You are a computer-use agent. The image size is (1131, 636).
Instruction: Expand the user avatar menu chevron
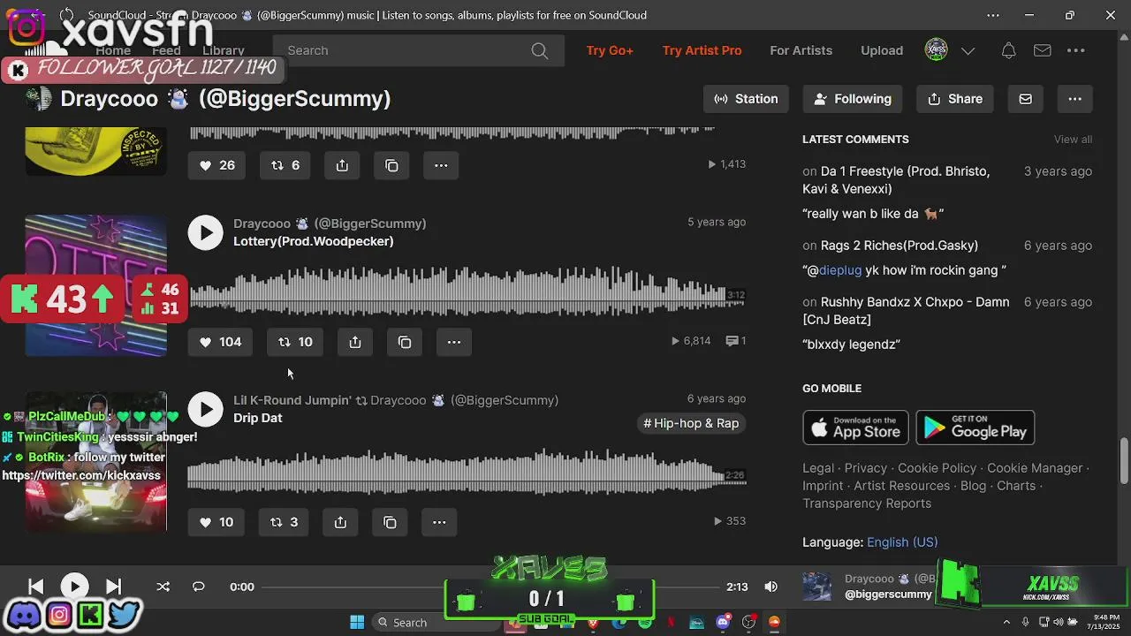pyautogui.click(x=968, y=50)
